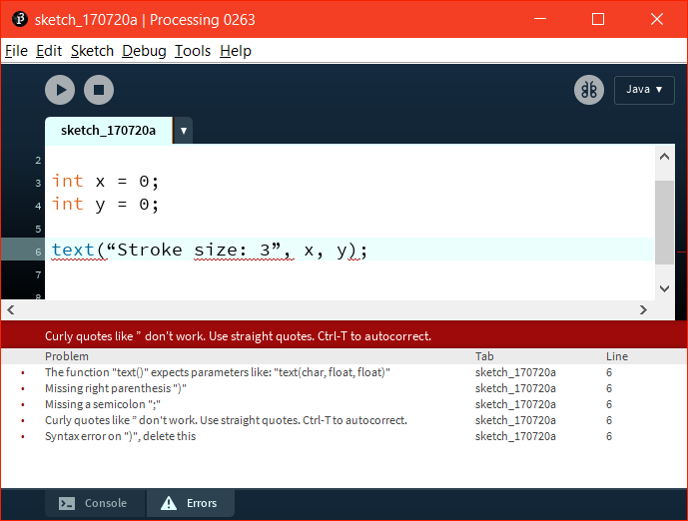Image resolution: width=688 pixels, height=521 pixels.
Task: Select the 'Missing a semicolon' error row
Action: 344,404
